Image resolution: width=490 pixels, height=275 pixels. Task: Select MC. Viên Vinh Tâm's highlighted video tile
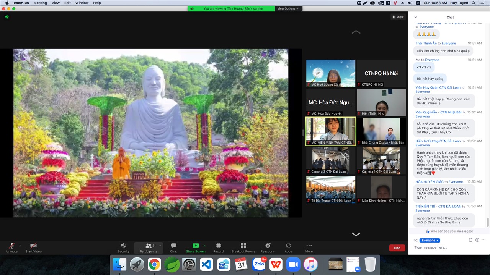331,131
